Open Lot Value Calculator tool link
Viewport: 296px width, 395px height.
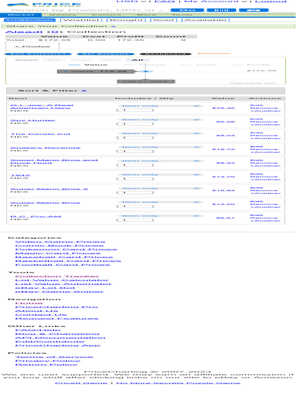(x=62, y=280)
